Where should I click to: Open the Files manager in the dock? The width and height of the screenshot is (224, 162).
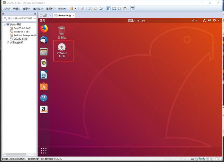(44, 51)
